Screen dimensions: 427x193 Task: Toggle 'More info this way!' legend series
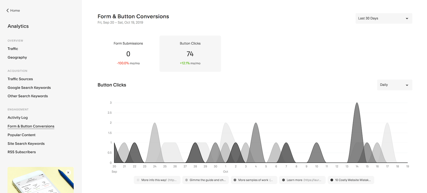157,180
